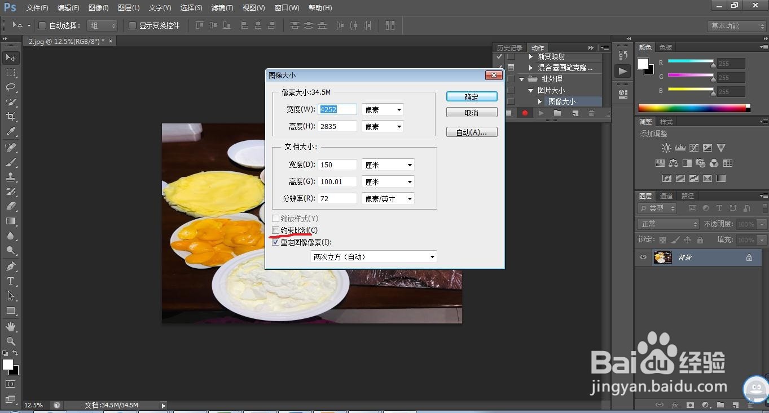Click the 自动(A) button

tap(472, 131)
